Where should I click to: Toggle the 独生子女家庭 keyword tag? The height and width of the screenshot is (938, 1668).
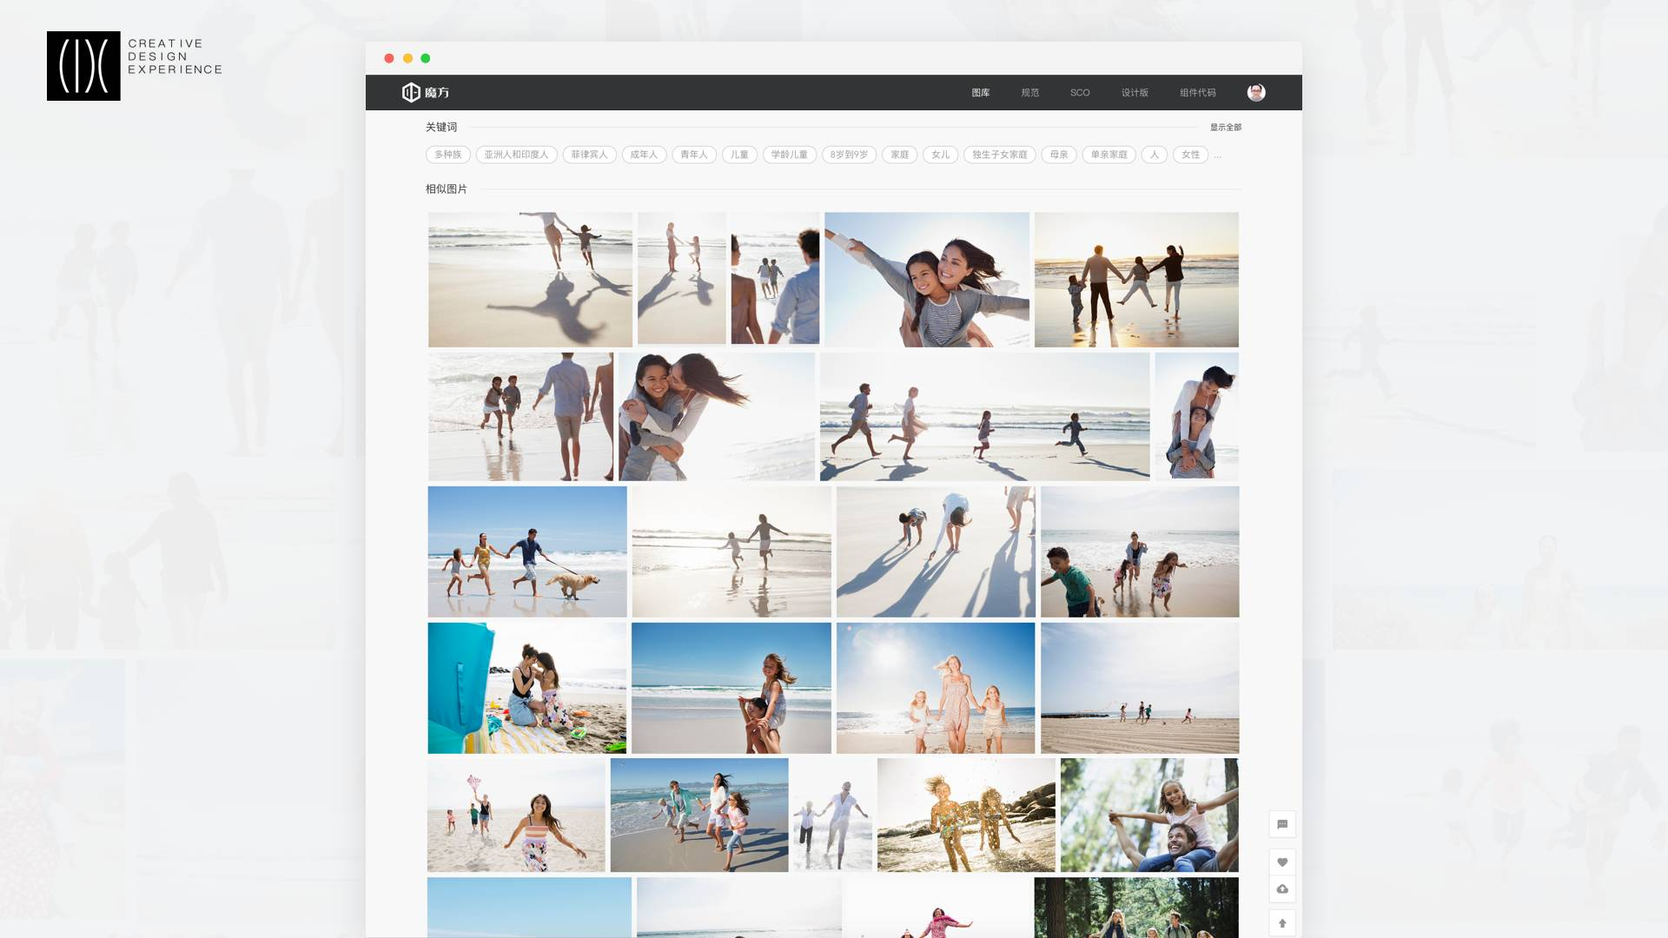pos(999,155)
